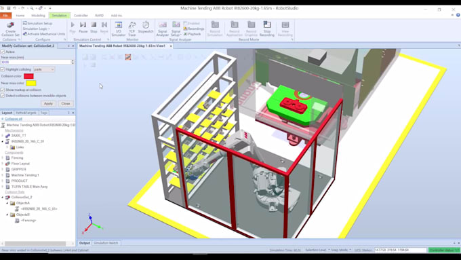Toggle Detect collisions between invisible objects
Screen dimensions: 461x260
3,96
